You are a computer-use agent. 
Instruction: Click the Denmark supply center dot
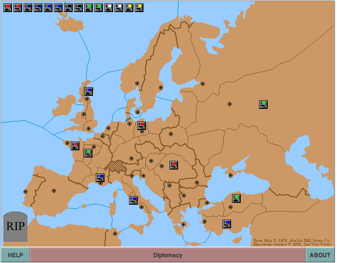138,112
